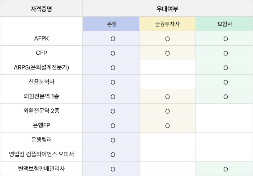The height and width of the screenshot is (176, 253).
Task: Select the 보험사 column header
Action: coord(225,24)
